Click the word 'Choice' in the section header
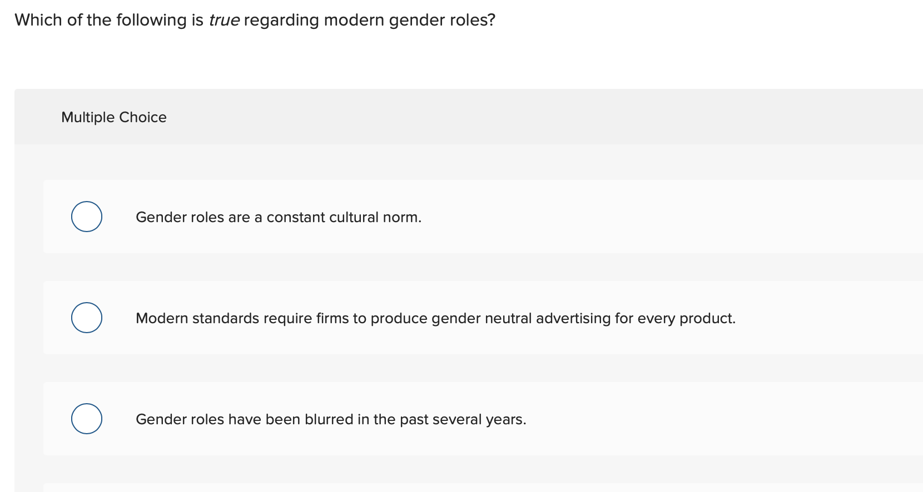This screenshot has height=492, width=923. tap(143, 117)
